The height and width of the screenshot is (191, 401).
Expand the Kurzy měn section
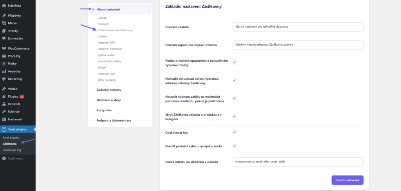(104, 110)
